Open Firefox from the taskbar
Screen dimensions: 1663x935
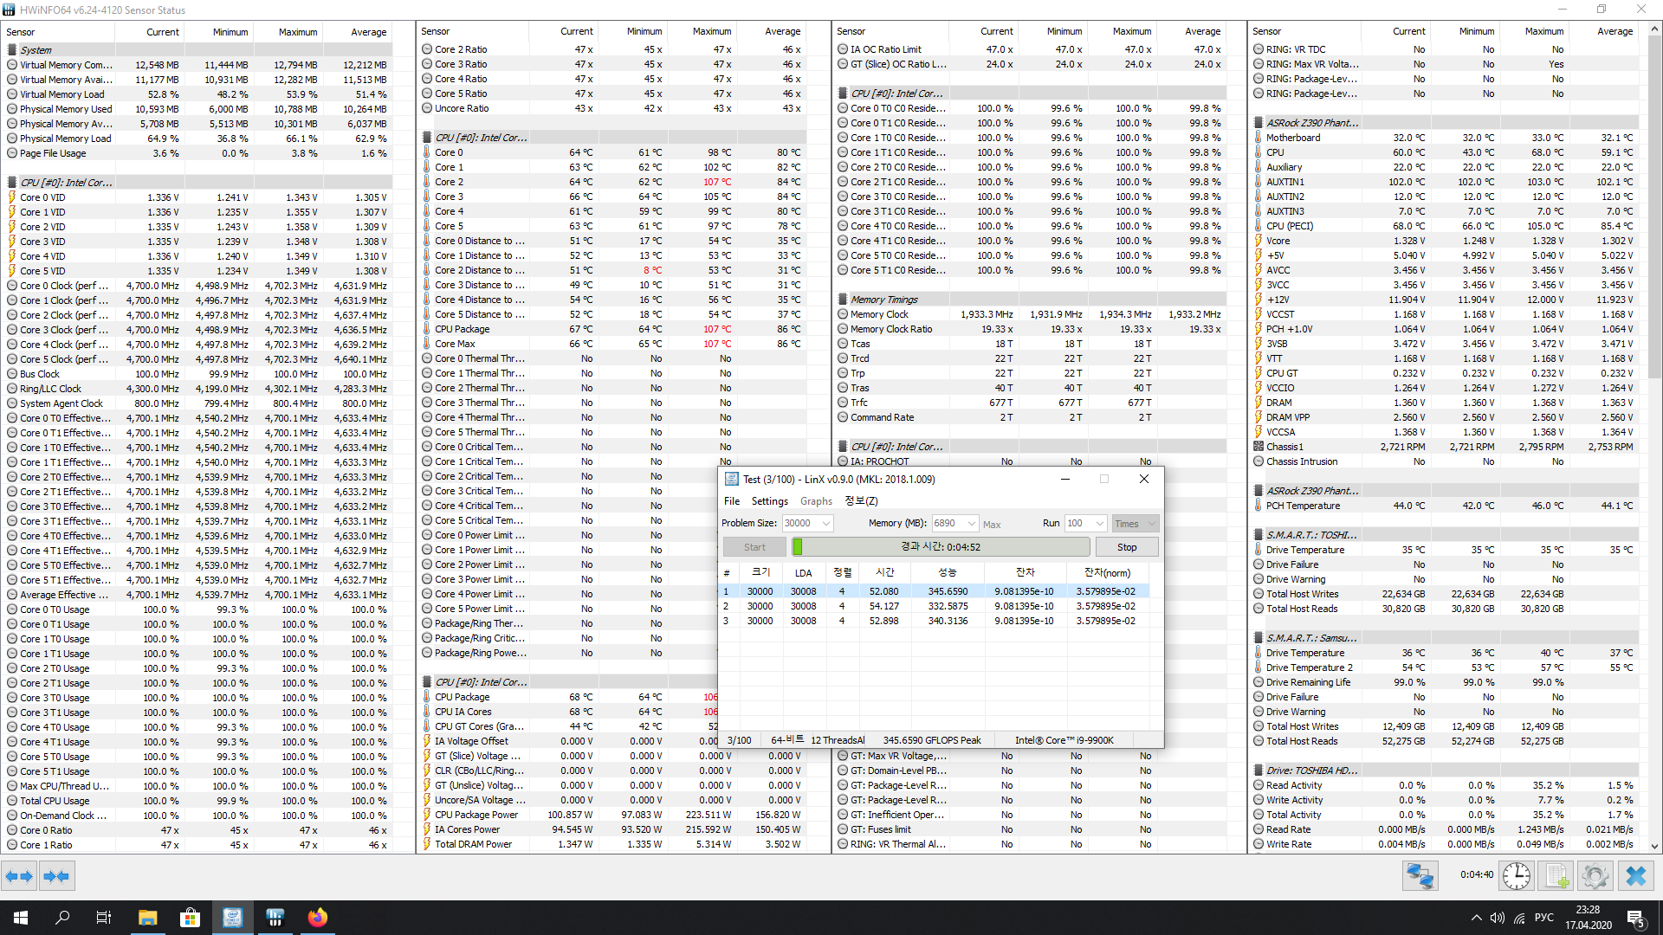(x=318, y=918)
